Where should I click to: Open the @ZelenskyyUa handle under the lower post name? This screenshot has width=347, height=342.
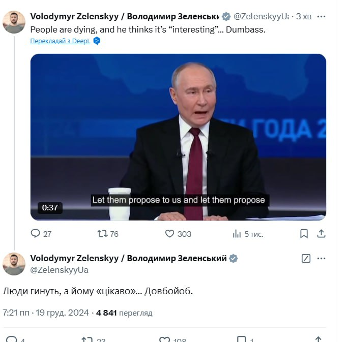coord(60,270)
